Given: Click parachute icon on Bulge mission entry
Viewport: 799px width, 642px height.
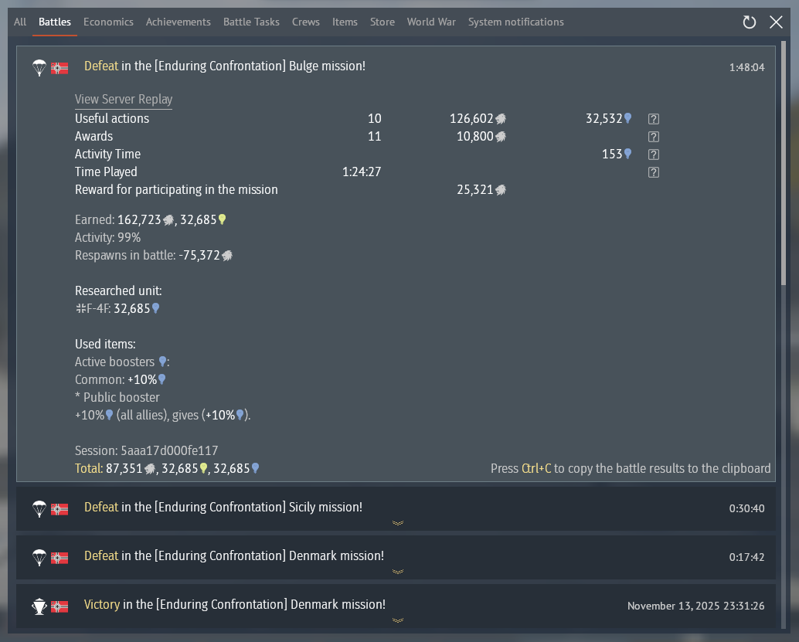Looking at the screenshot, I should pos(39,67).
